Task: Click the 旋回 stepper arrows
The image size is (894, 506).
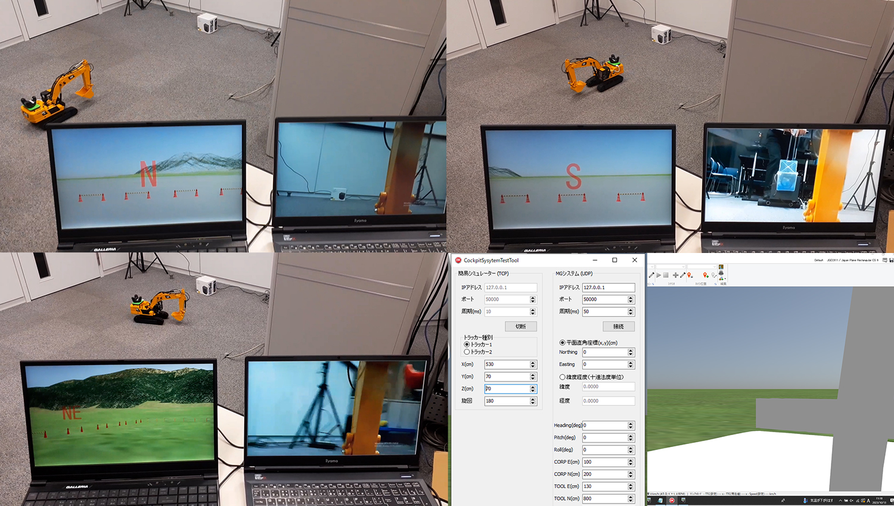Action: 533,401
